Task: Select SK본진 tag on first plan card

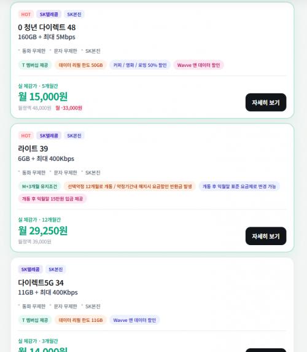Action: click(x=74, y=14)
